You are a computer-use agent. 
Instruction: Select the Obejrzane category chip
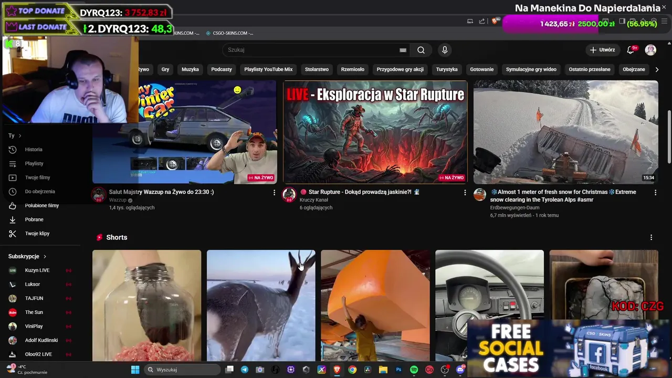click(634, 69)
